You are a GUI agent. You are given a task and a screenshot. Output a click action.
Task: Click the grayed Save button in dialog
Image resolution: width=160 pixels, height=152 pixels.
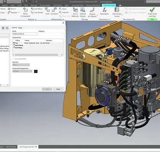click(47, 89)
